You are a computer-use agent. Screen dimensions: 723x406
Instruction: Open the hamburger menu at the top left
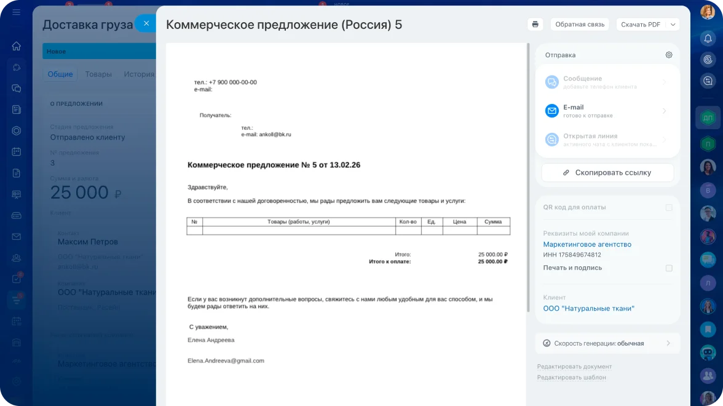[x=16, y=11]
